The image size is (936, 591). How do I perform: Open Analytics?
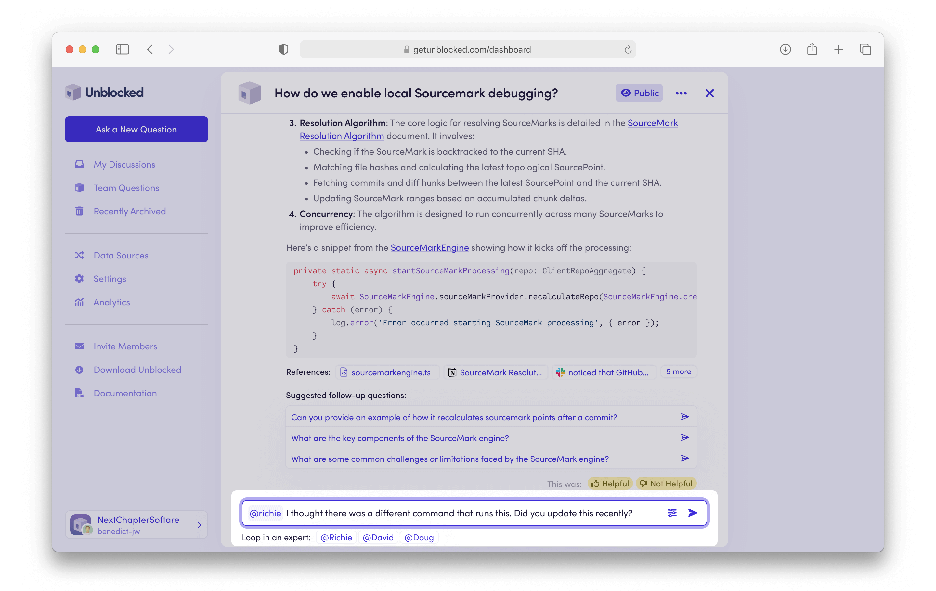tap(111, 302)
